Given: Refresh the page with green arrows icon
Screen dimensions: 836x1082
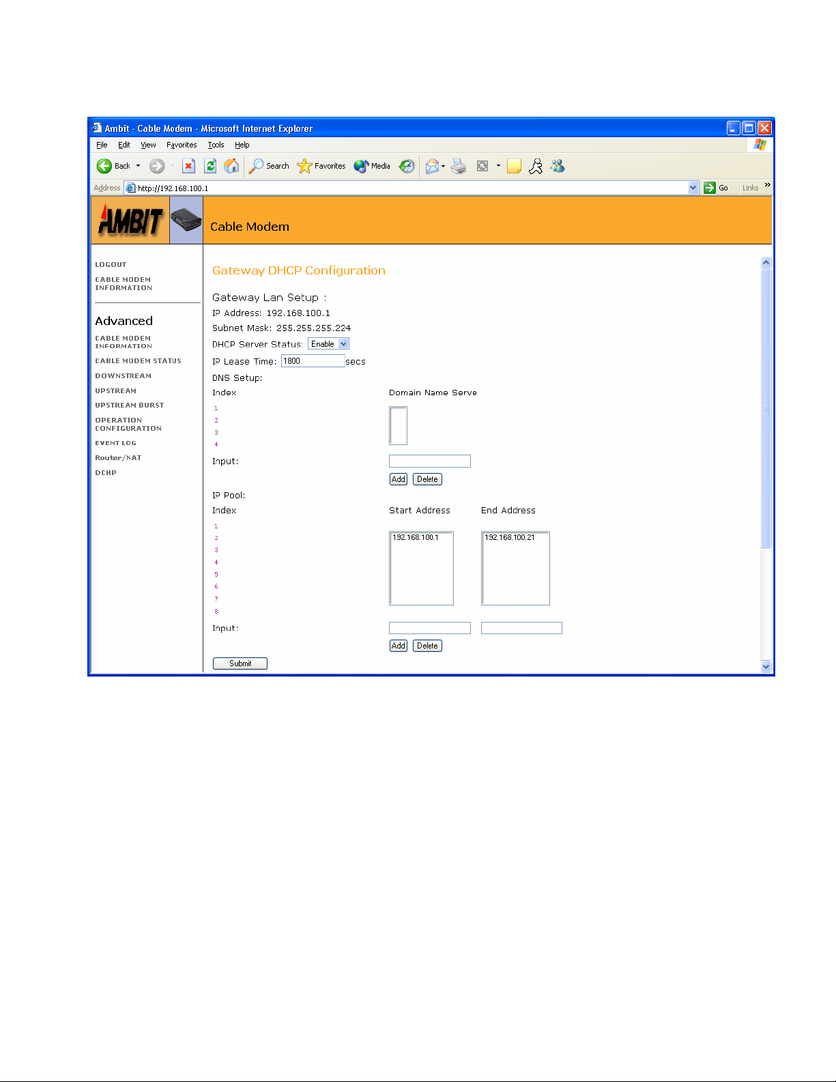Looking at the screenshot, I should (210, 166).
